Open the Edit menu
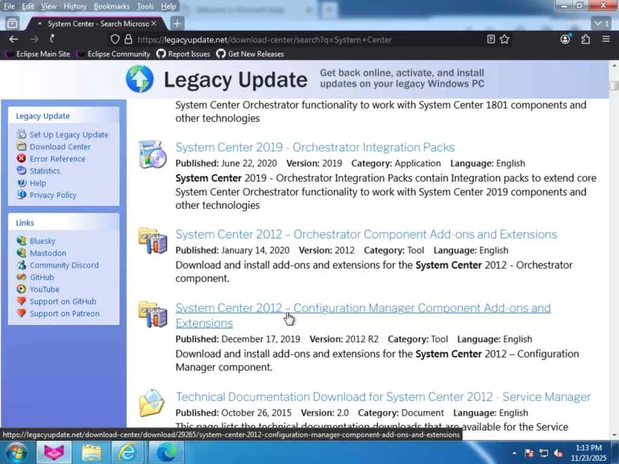Screen dimensions: 619x464 [28, 6]
